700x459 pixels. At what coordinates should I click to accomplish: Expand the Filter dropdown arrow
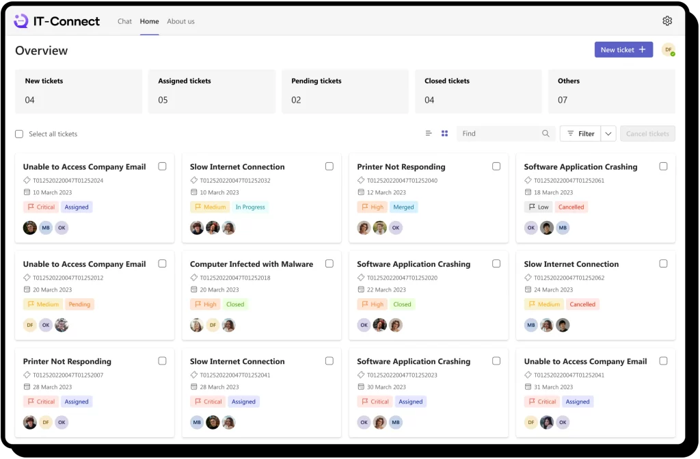[608, 133]
